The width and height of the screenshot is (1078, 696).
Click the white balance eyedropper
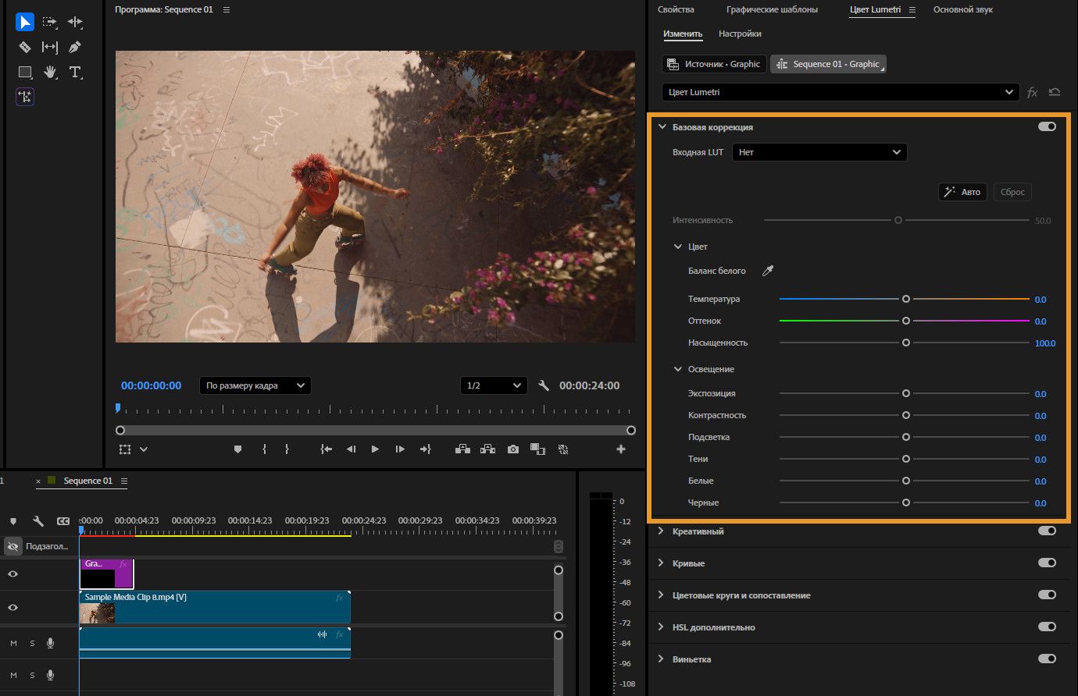(768, 271)
